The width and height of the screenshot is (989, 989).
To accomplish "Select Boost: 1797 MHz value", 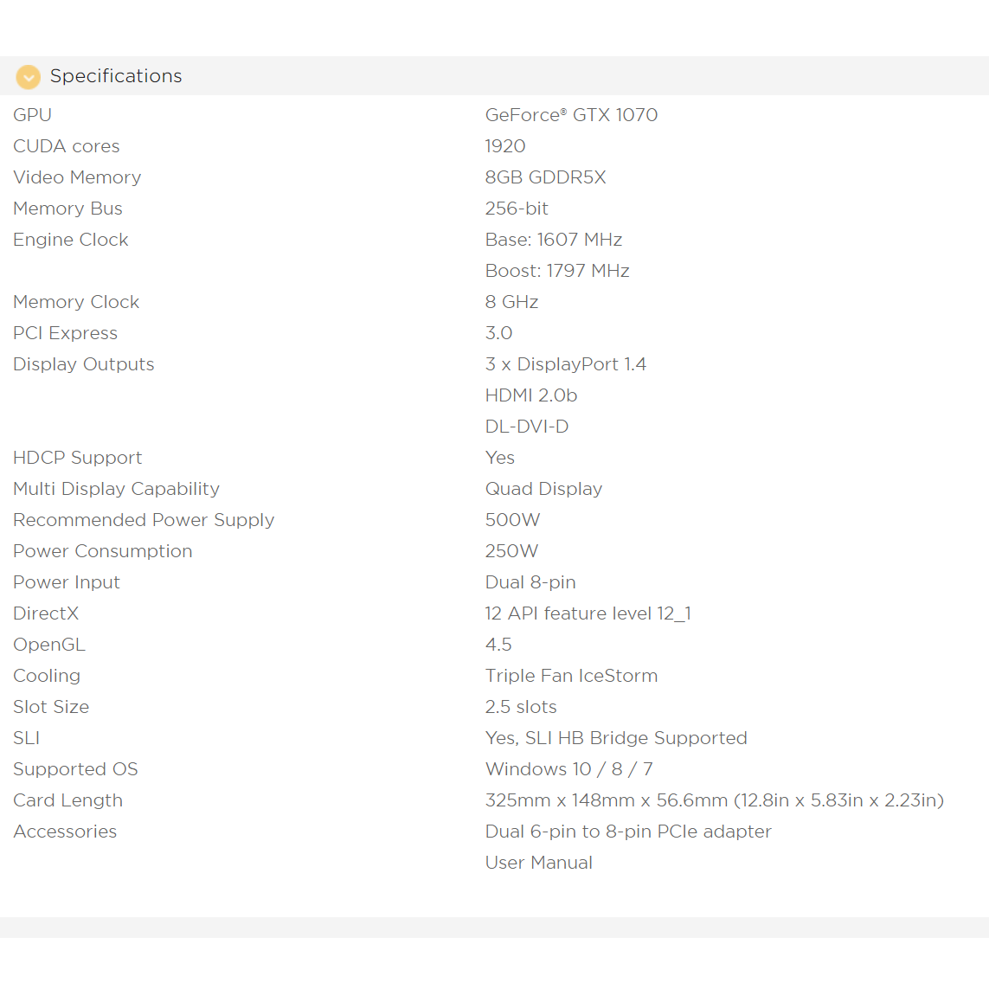I will pyautogui.click(x=557, y=271).
